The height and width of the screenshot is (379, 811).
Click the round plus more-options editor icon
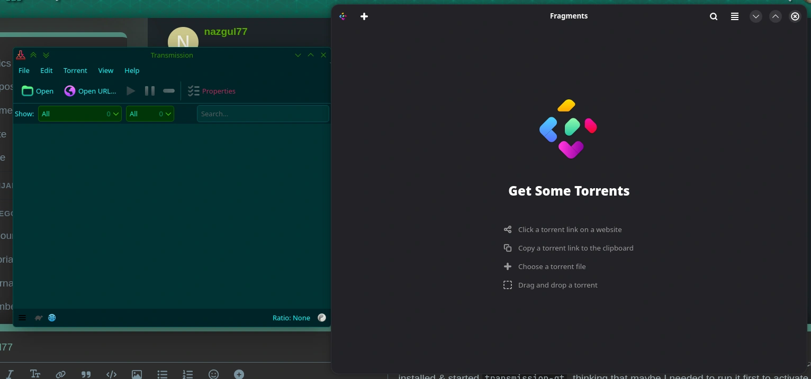(x=239, y=374)
